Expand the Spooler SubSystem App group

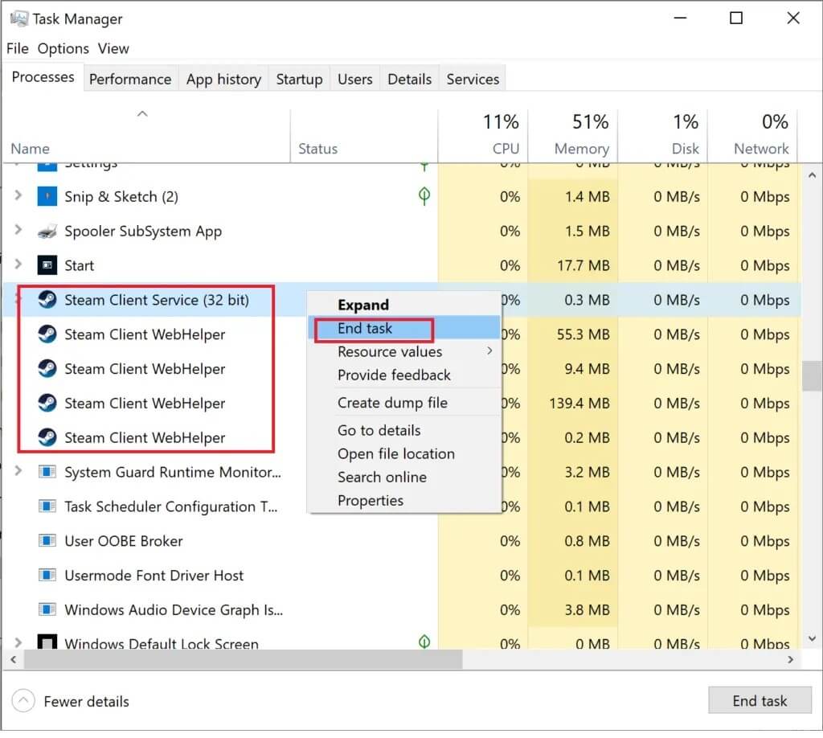(18, 232)
